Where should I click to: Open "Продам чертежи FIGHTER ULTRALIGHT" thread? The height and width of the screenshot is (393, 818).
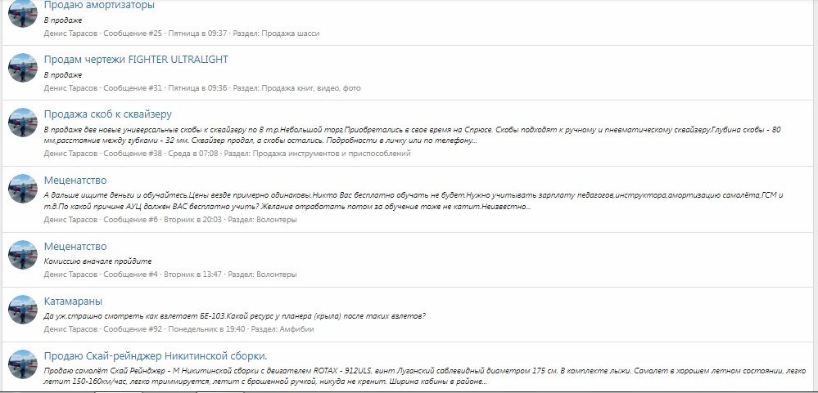[x=136, y=60]
